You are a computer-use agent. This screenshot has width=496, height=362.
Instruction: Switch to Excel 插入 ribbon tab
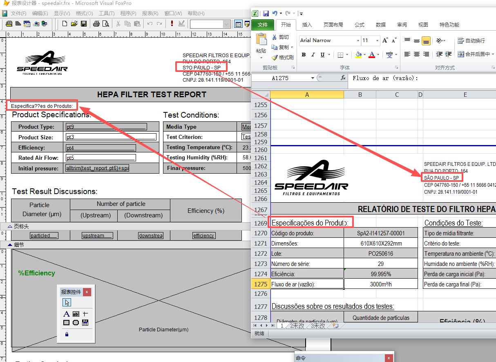click(307, 25)
